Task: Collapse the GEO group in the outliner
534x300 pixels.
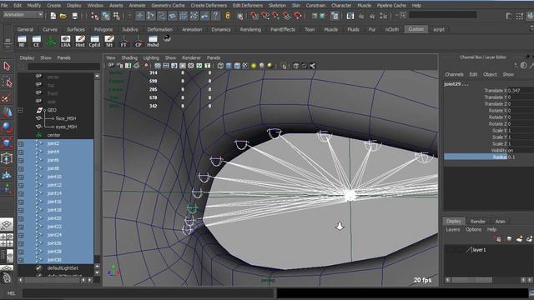Action: [x=21, y=110]
